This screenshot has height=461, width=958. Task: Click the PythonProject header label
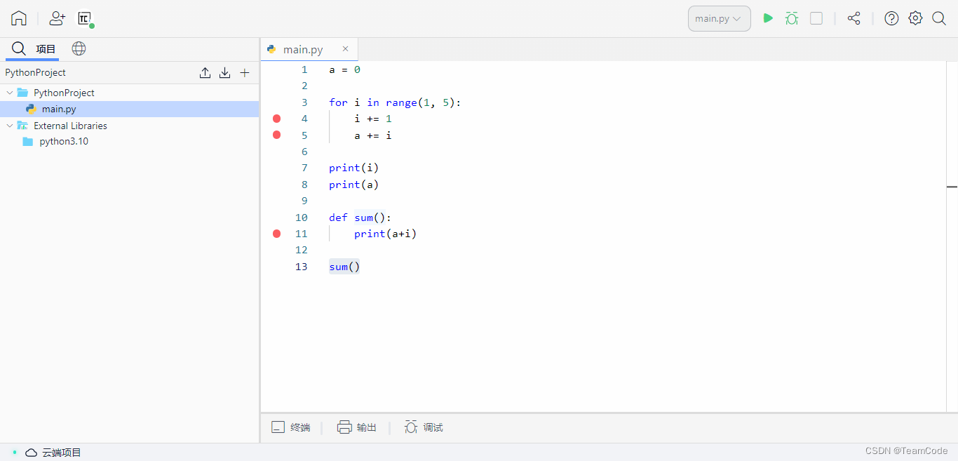[36, 72]
